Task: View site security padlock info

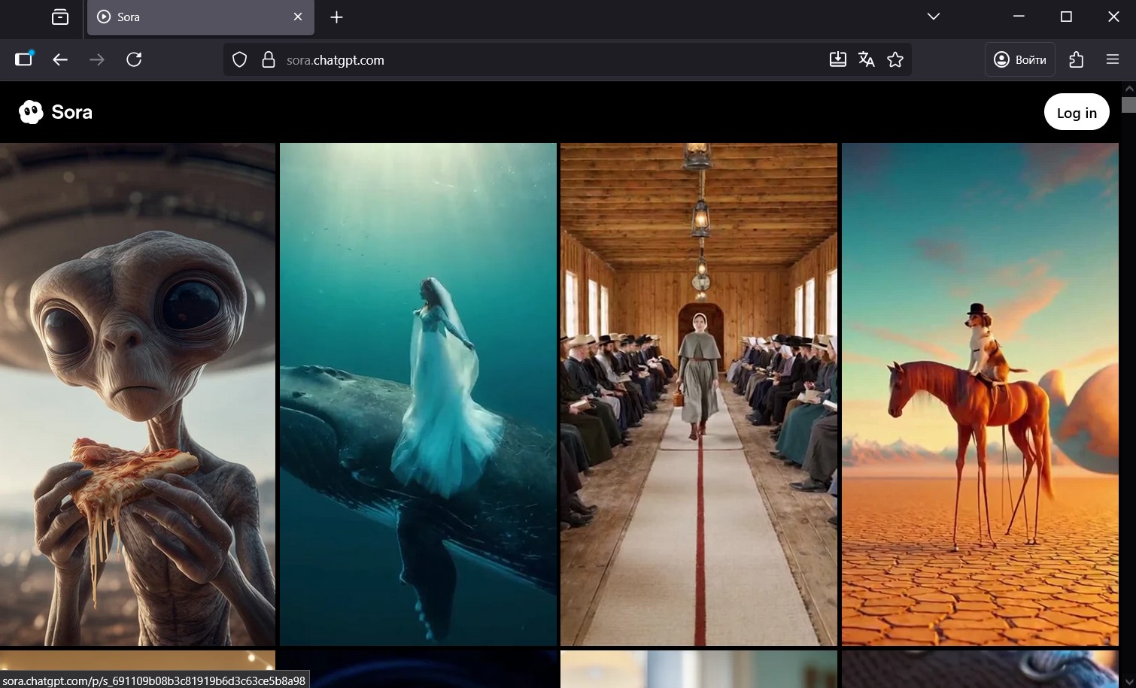Action: coord(268,60)
